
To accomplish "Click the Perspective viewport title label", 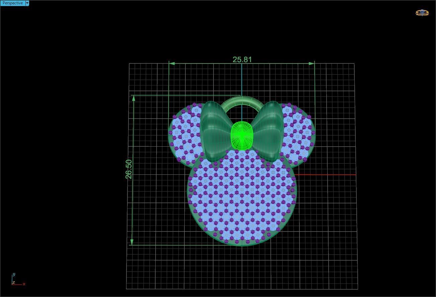I will pyautogui.click(x=13, y=3).
